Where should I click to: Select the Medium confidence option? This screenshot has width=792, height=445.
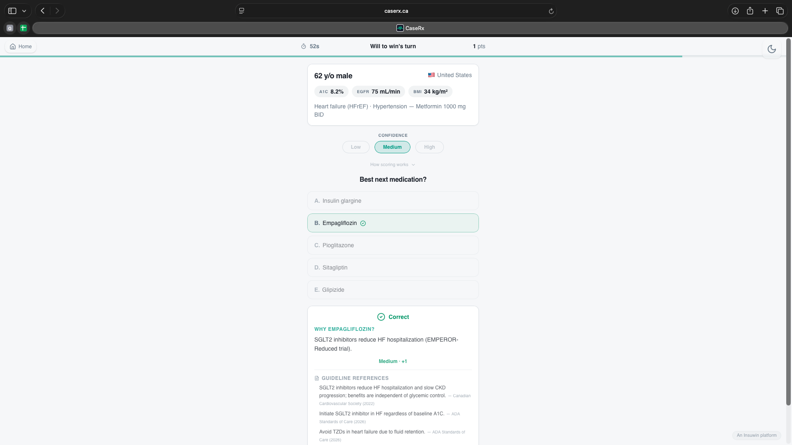[392, 147]
